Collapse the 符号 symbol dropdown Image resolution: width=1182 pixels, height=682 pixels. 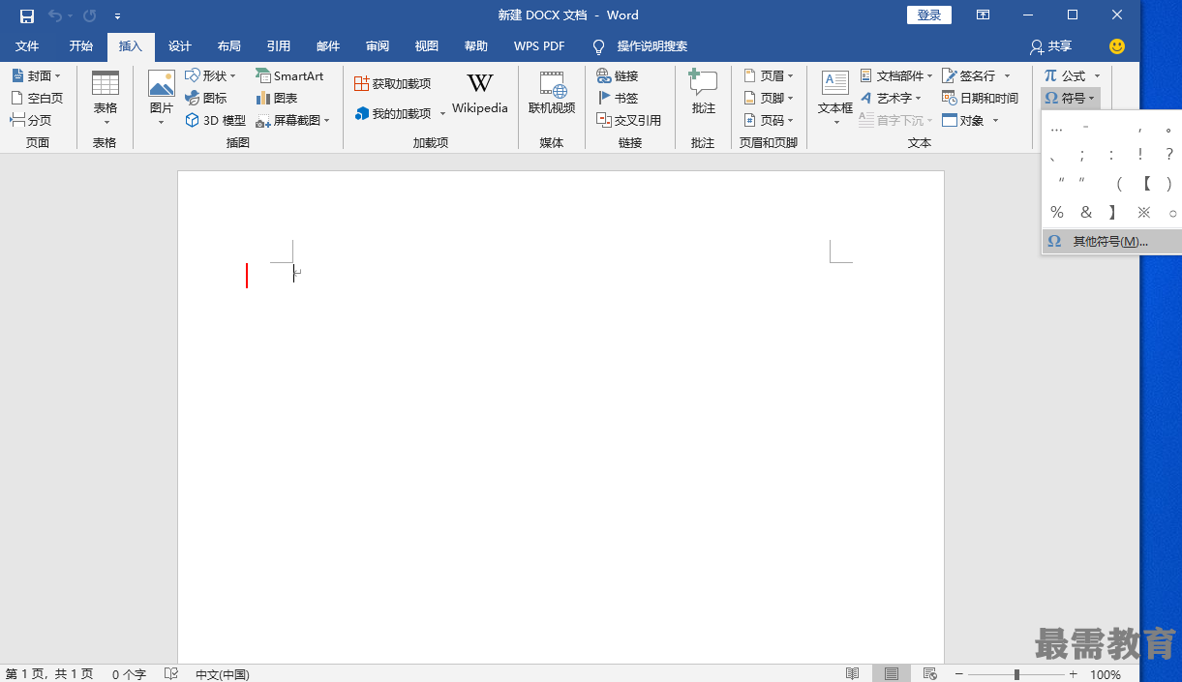click(x=1070, y=98)
